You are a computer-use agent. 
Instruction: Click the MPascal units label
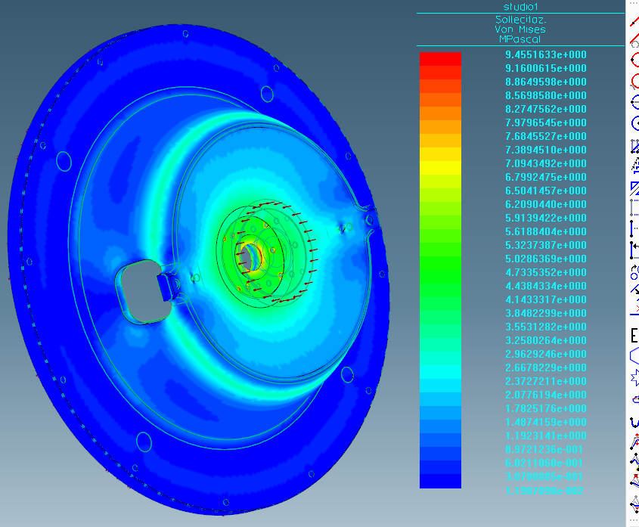(x=520, y=39)
